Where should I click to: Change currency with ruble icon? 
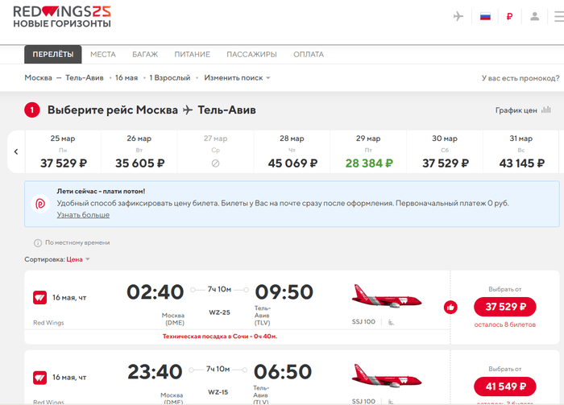tap(509, 17)
